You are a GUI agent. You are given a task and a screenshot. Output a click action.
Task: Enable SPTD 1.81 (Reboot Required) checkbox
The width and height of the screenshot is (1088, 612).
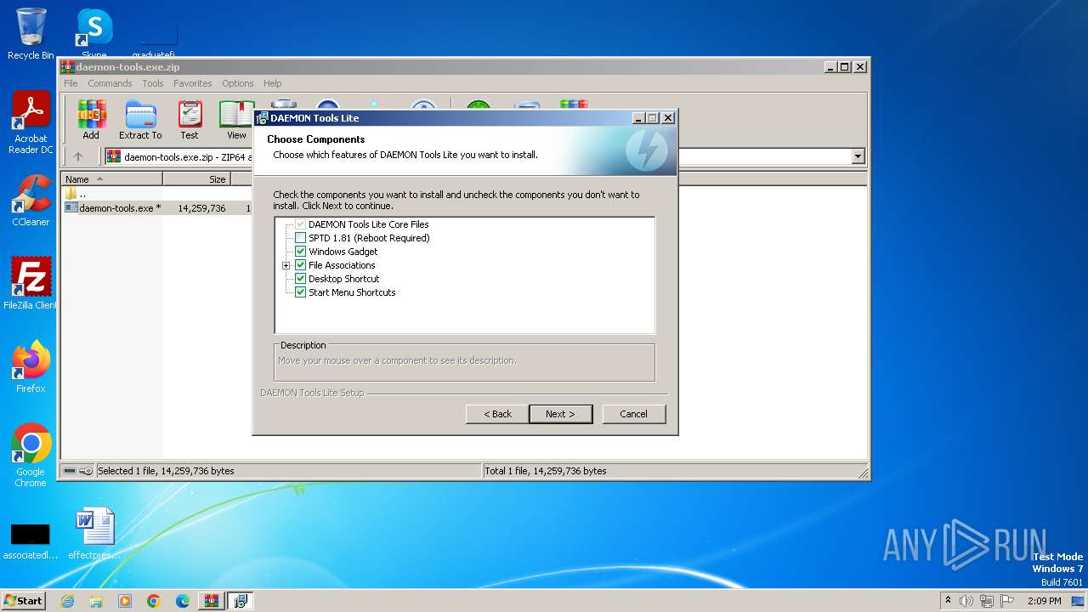pos(300,238)
